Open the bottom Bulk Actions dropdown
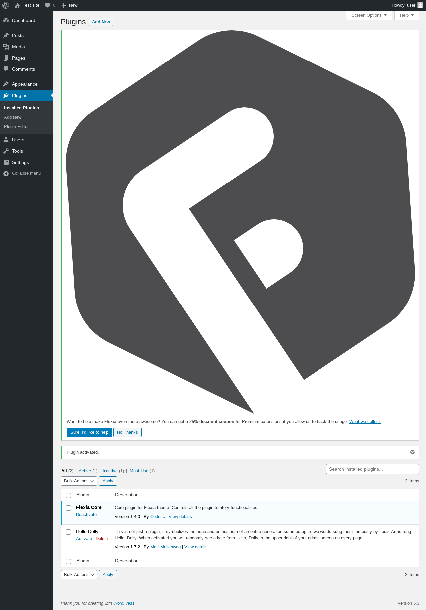426x610 pixels. tap(79, 575)
